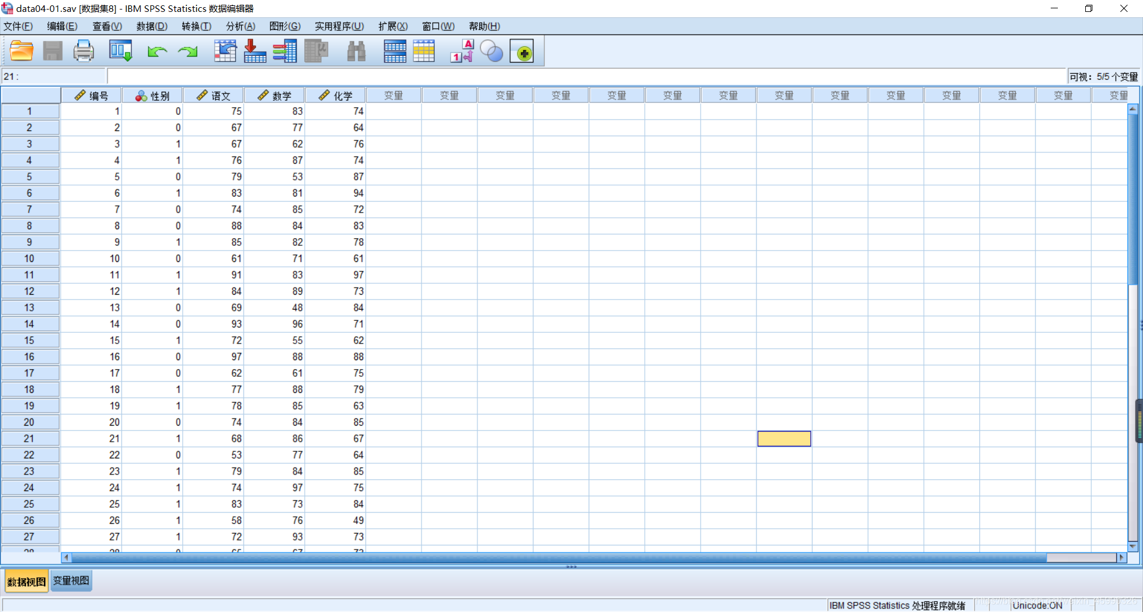
Task: Click the Save file toolbar icon
Action: 52,51
